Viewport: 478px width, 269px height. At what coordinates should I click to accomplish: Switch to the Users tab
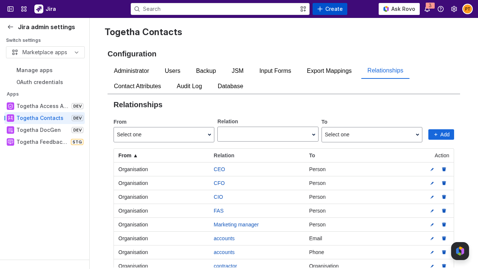pyautogui.click(x=173, y=71)
